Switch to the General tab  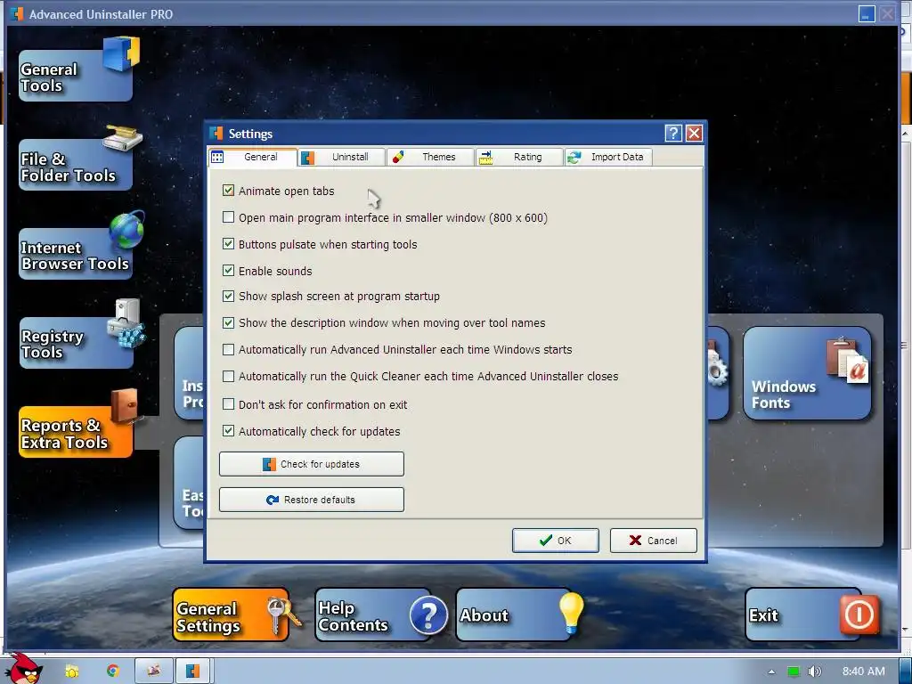(252, 157)
